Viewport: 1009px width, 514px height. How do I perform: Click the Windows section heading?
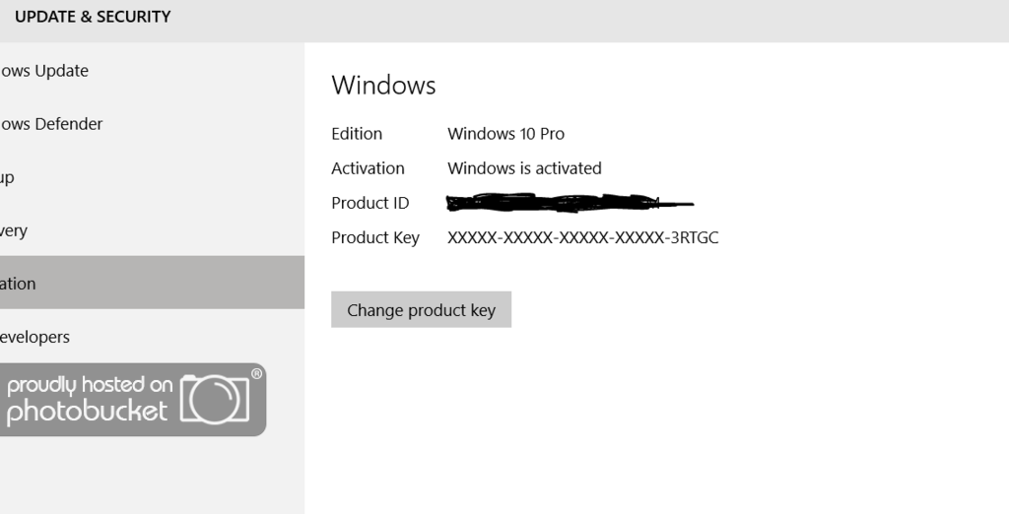(383, 85)
